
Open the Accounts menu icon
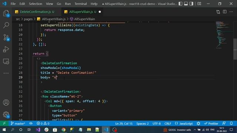point(6,103)
